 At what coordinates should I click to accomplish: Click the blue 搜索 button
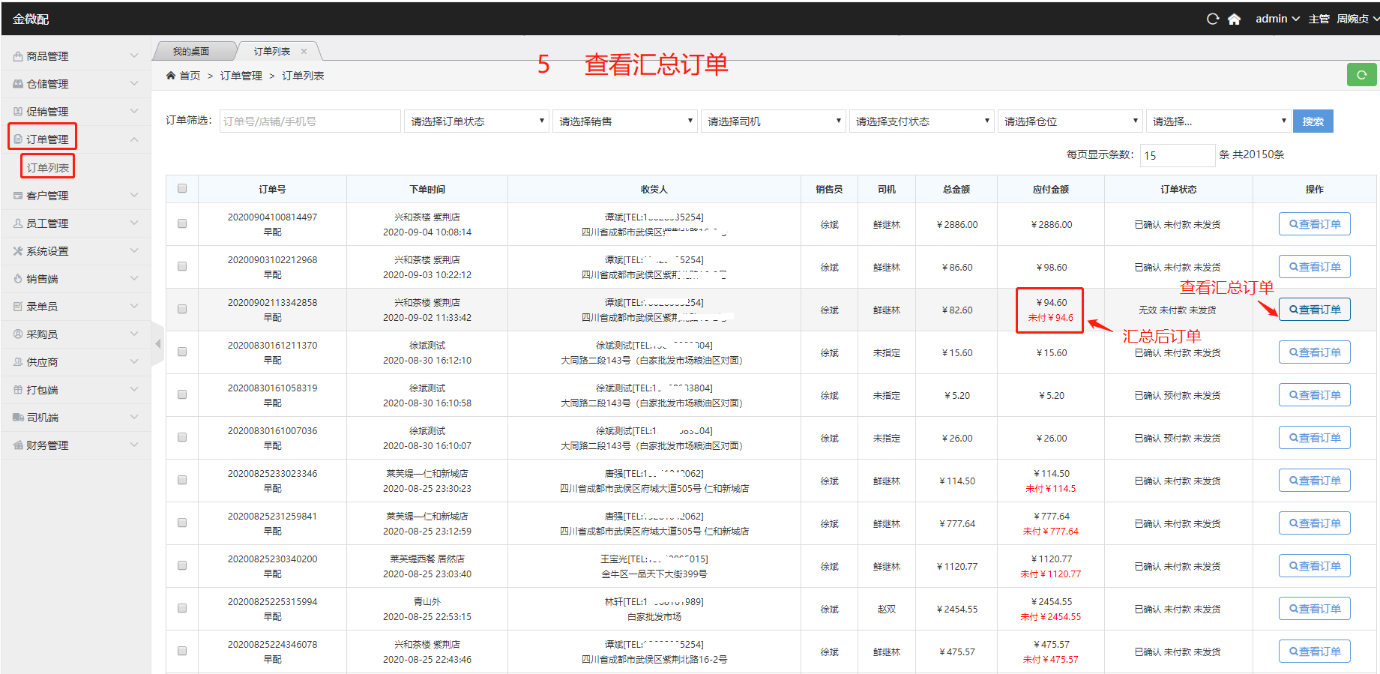pyautogui.click(x=1313, y=121)
